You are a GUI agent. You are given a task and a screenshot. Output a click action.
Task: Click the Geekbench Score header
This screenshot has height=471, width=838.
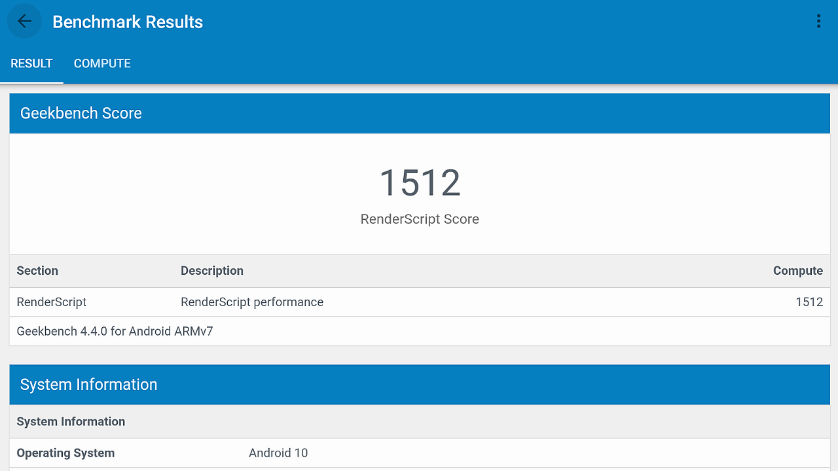coord(420,113)
